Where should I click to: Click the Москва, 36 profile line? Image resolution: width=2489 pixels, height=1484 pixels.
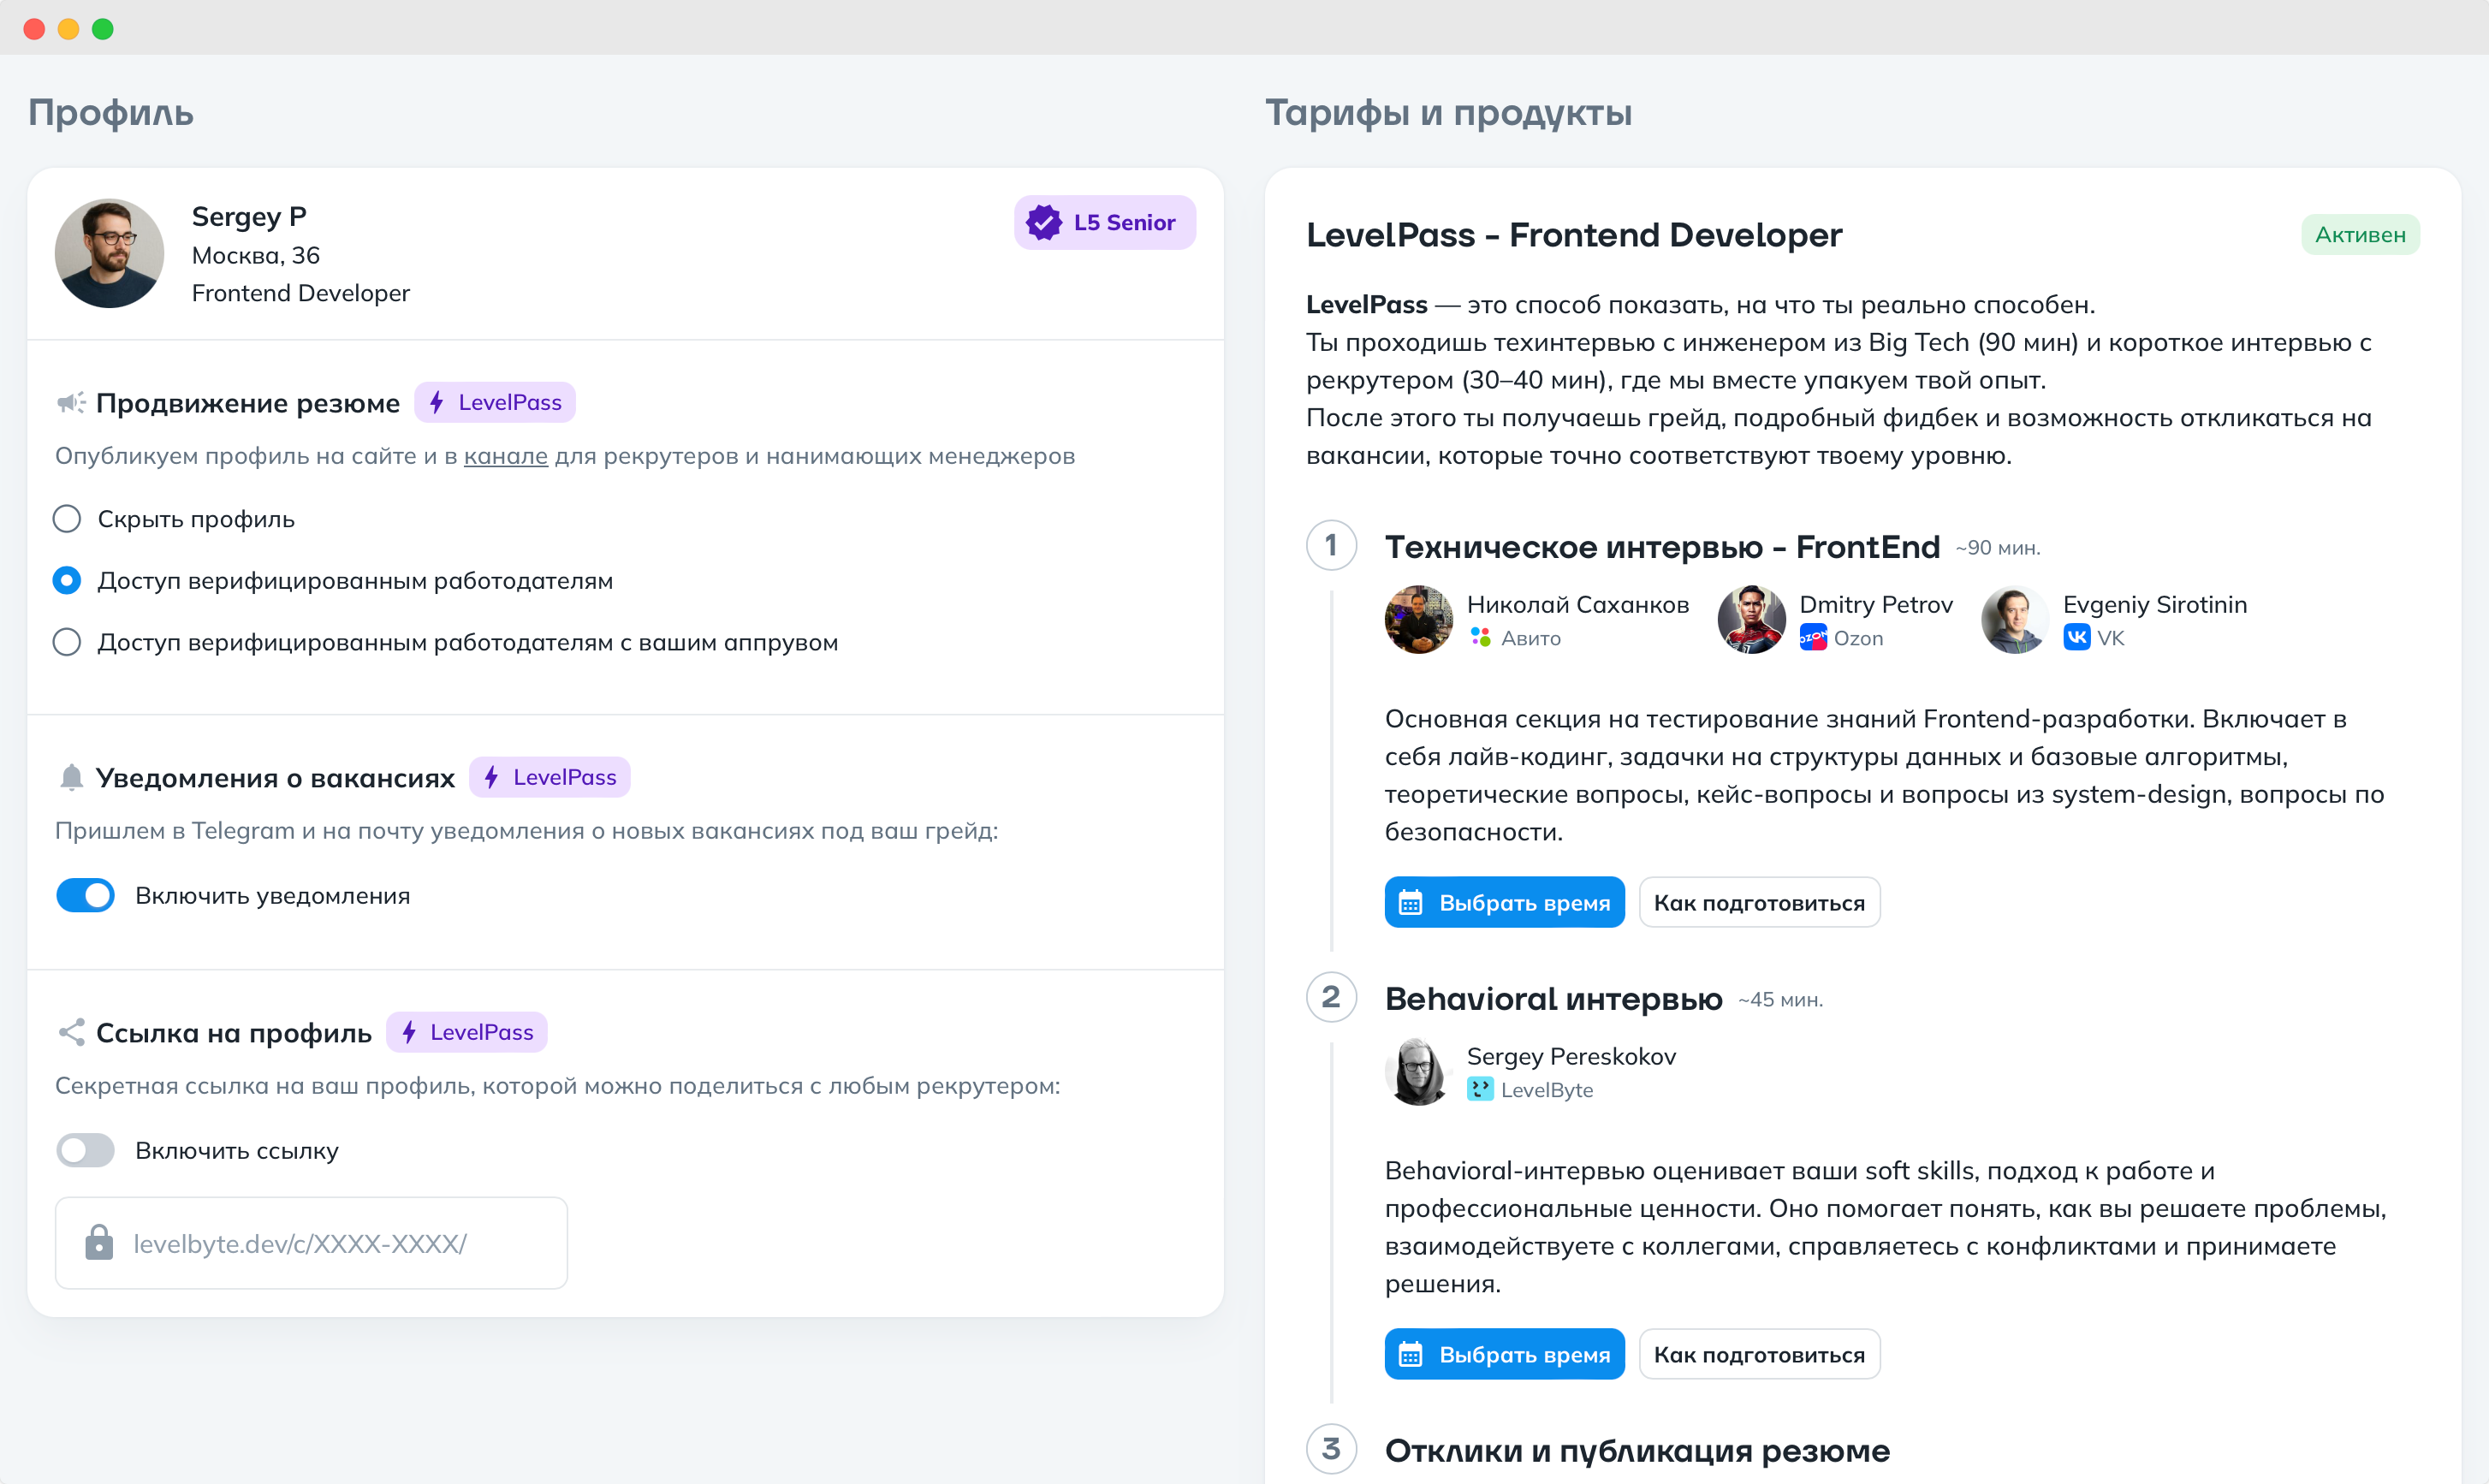click(x=256, y=255)
